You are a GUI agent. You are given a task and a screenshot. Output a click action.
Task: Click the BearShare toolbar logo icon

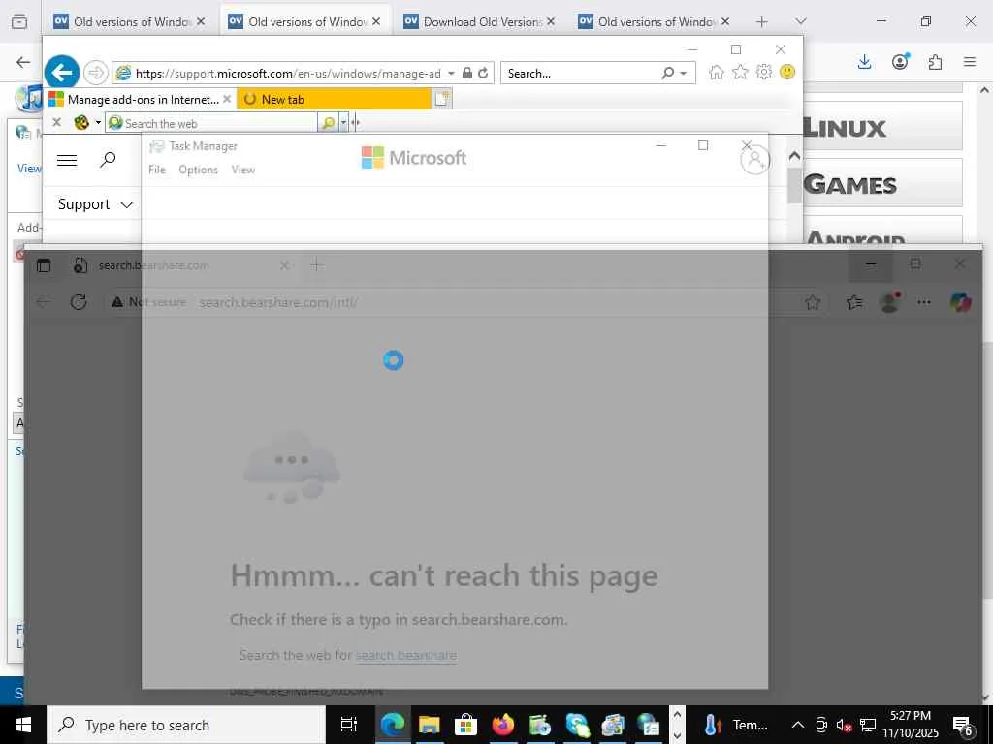(81, 122)
